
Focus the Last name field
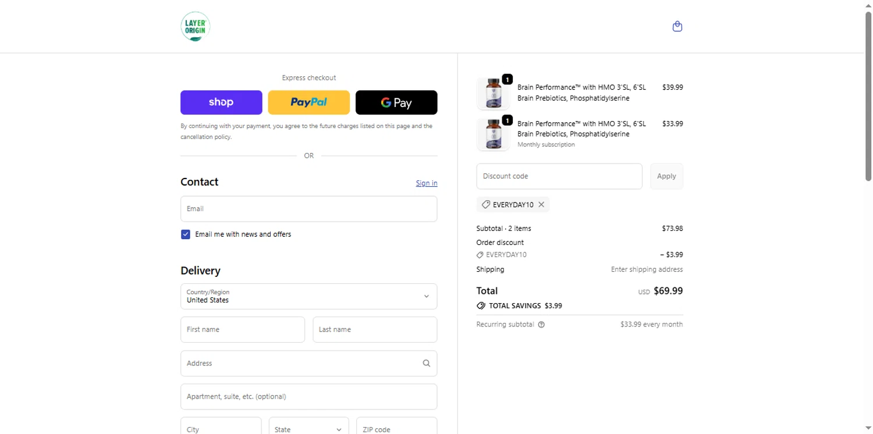click(375, 329)
